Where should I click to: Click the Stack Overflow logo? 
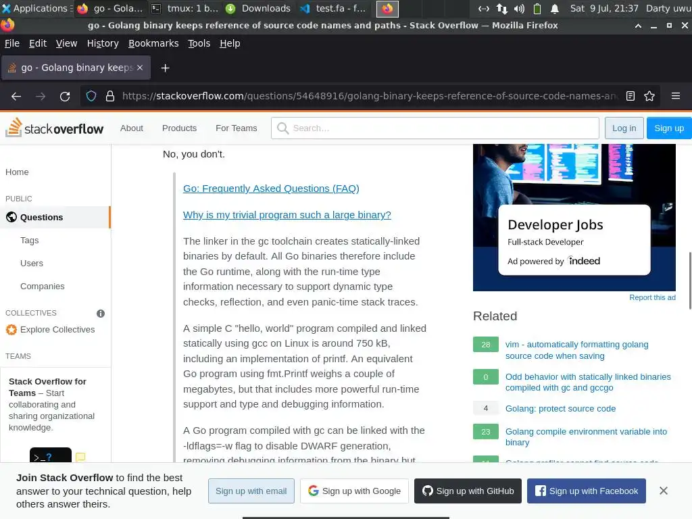54,128
